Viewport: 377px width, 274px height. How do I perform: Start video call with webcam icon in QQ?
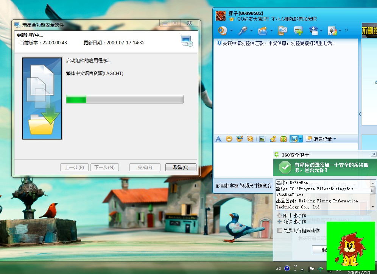pos(223,31)
